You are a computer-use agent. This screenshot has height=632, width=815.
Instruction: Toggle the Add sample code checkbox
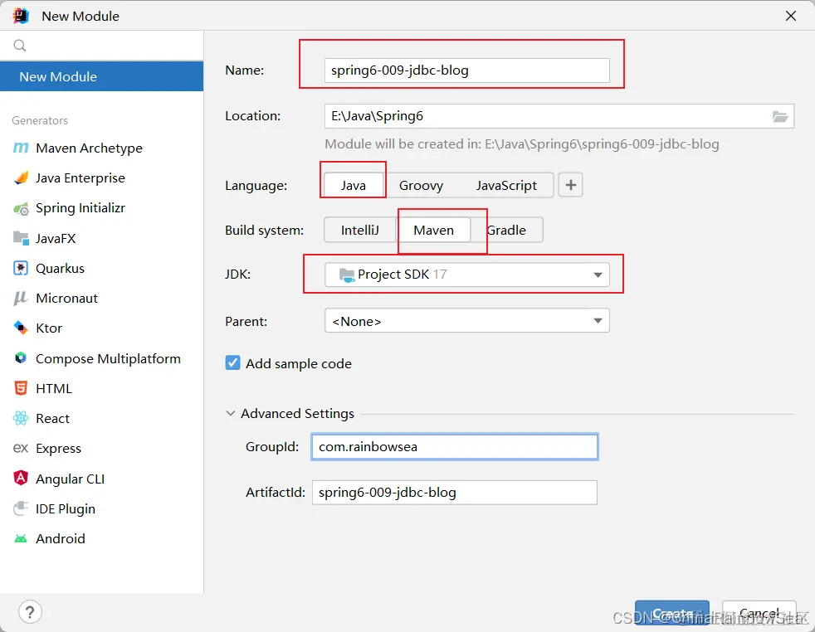click(x=233, y=363)
